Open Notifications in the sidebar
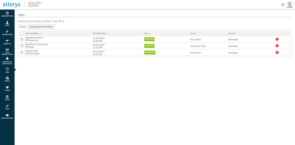Image resolution: width=295 pixels, height=145 pixels. click(x=7, y=116)
